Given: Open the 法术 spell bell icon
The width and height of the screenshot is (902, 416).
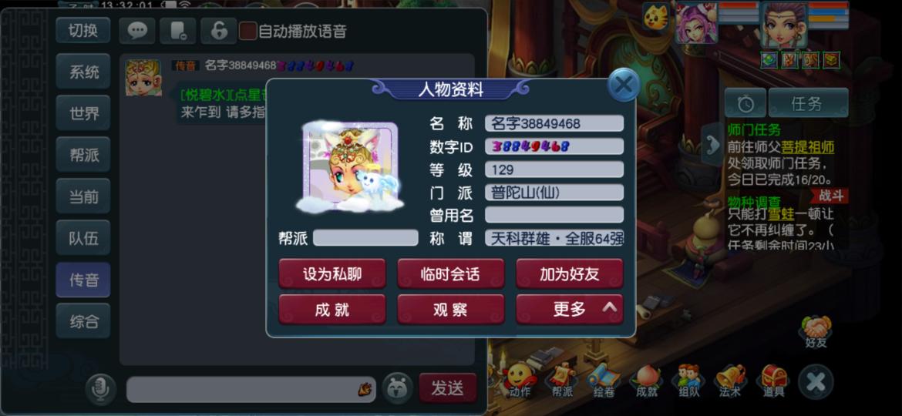Looking at the screenshot, I should tap(731, 381).
